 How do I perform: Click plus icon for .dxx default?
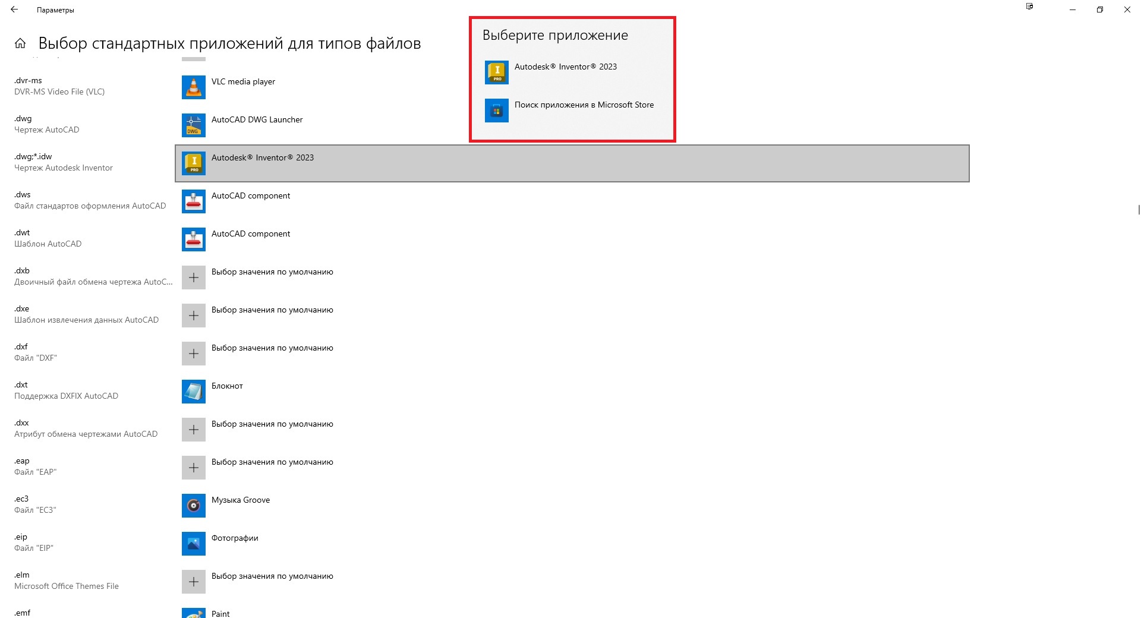(194, 430)
